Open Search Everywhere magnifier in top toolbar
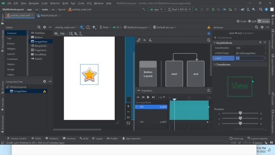 click(x=261, y=9)
